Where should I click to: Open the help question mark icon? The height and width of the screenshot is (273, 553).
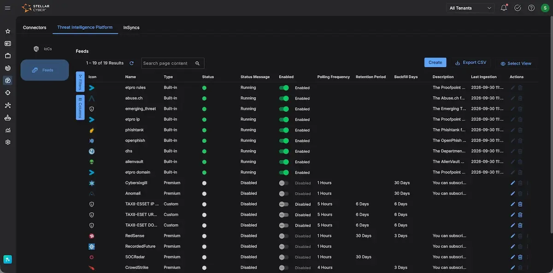[x=531, y=8]
